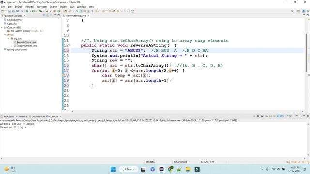Screen dimensions: 310x174
Task: Click the editor vertical scrollbar
Action: pos(306,53)
